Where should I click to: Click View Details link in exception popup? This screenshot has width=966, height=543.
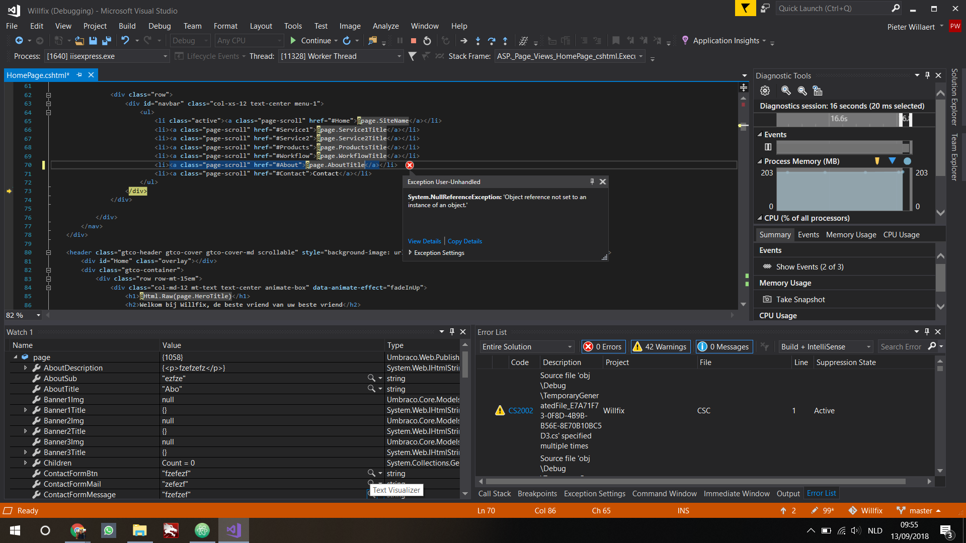tap(424, 241)
